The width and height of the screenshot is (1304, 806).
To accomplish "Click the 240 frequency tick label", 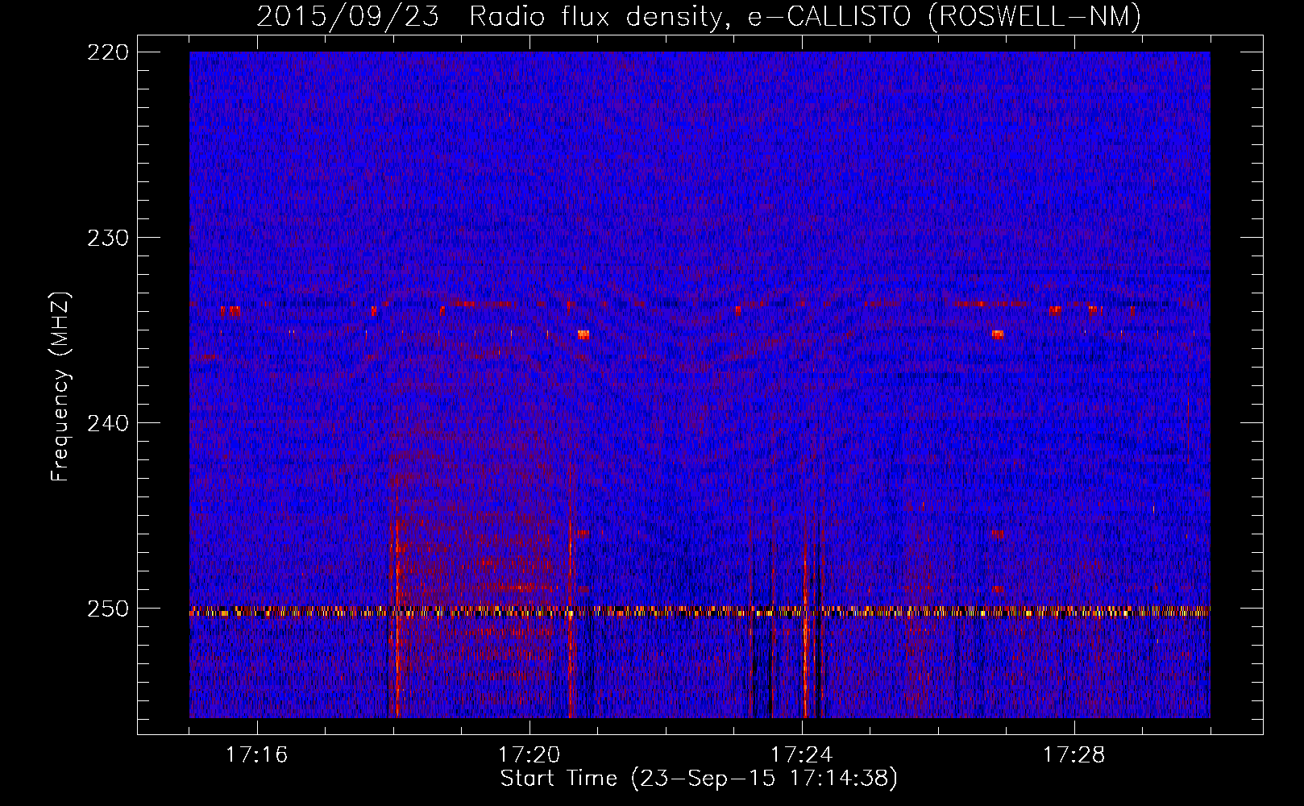I will coord(107,423).
